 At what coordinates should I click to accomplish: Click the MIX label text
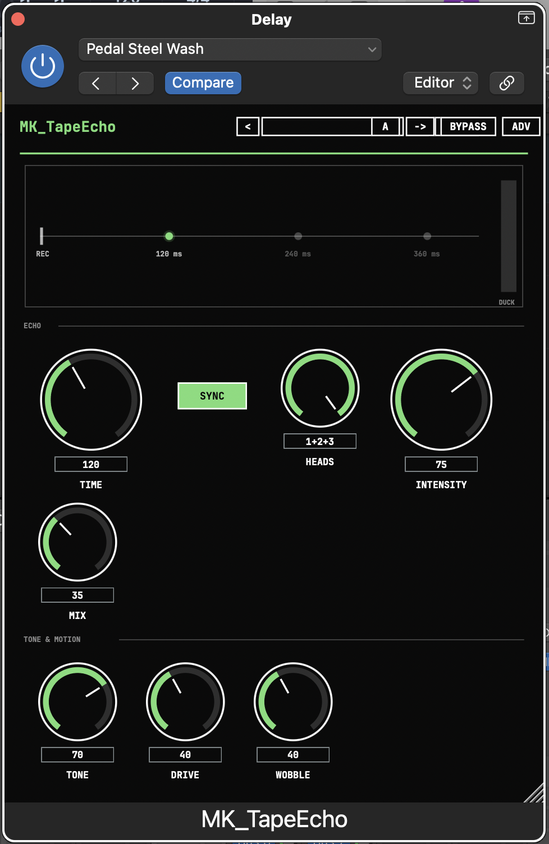pos(77,616)
